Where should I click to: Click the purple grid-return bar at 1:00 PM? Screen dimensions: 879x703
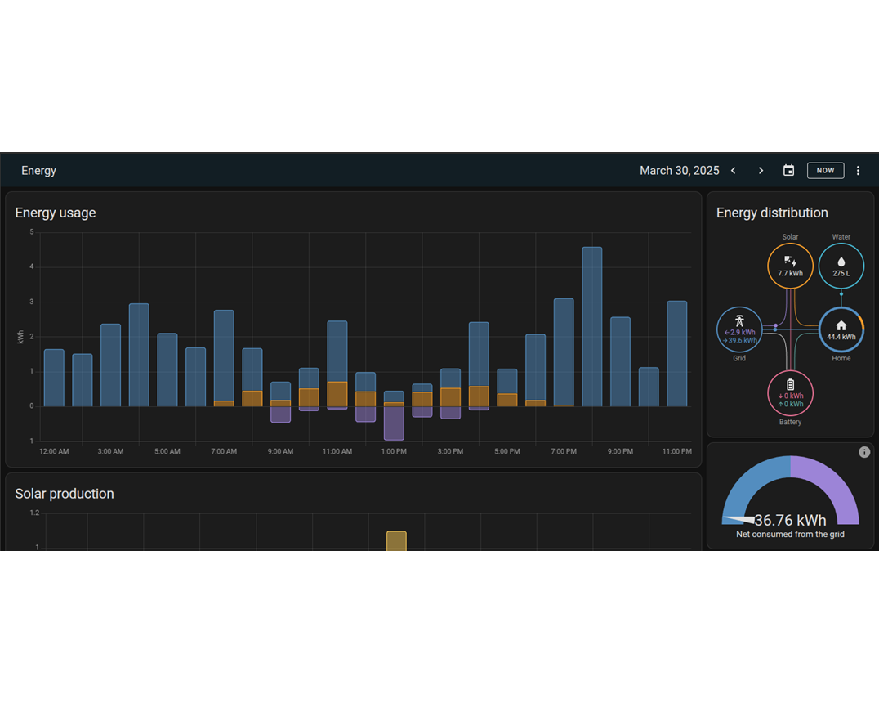394,423
